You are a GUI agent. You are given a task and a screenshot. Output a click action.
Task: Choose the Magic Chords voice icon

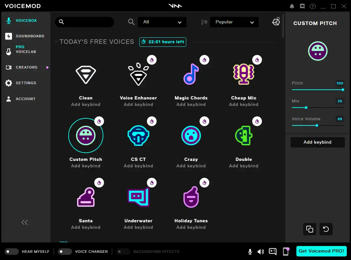(x=191, y=74)
